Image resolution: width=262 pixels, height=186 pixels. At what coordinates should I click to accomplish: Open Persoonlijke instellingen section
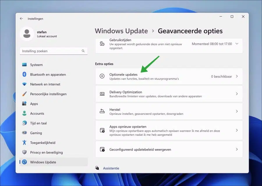[x=54, y=94]
